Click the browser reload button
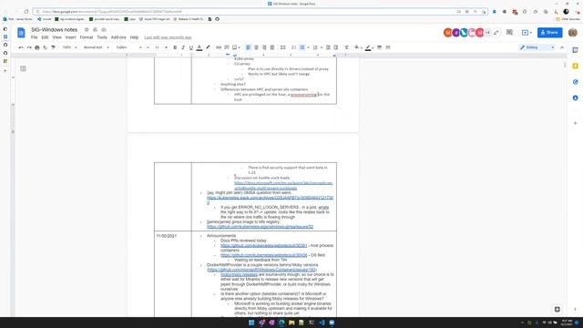Image resolution: width=583 pixels, height=328 pixels. (x=26, y=12)
